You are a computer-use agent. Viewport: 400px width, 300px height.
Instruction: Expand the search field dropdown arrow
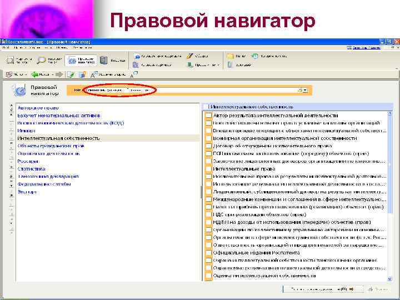[305, 91]
